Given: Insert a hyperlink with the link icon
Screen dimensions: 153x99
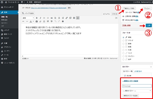Looking at the screenshot, I should [x=67, y=18].
